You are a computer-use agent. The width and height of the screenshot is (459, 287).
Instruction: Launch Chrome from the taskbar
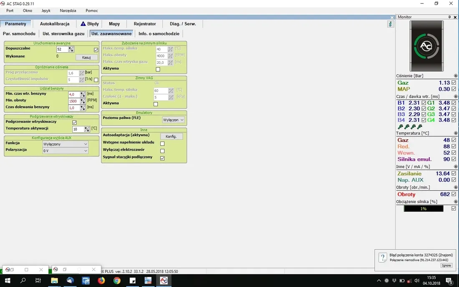pyautogui.click(x=117, y=281)
